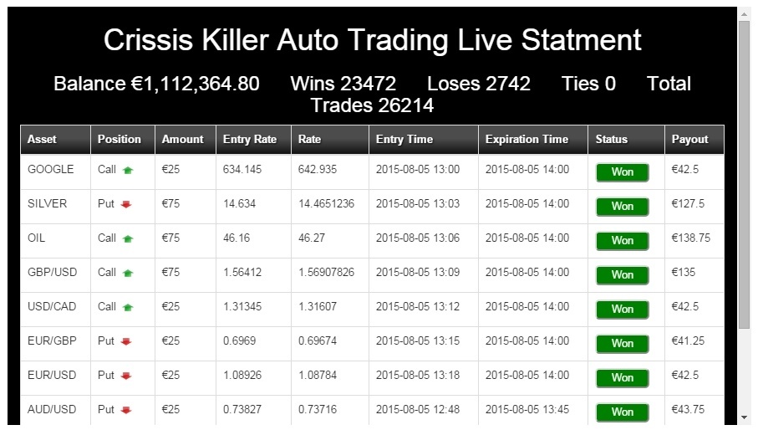Select the Won badge for EUR/GBP
This screenshot has width=758, height=430.
pos(622,343)
